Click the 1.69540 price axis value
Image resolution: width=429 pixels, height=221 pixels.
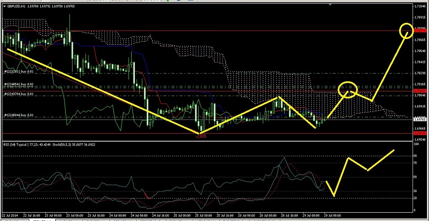pos(420,140)
